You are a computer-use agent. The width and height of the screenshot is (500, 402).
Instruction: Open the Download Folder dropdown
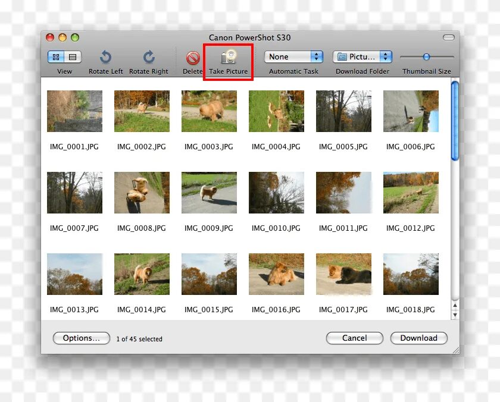click(362, 56)
